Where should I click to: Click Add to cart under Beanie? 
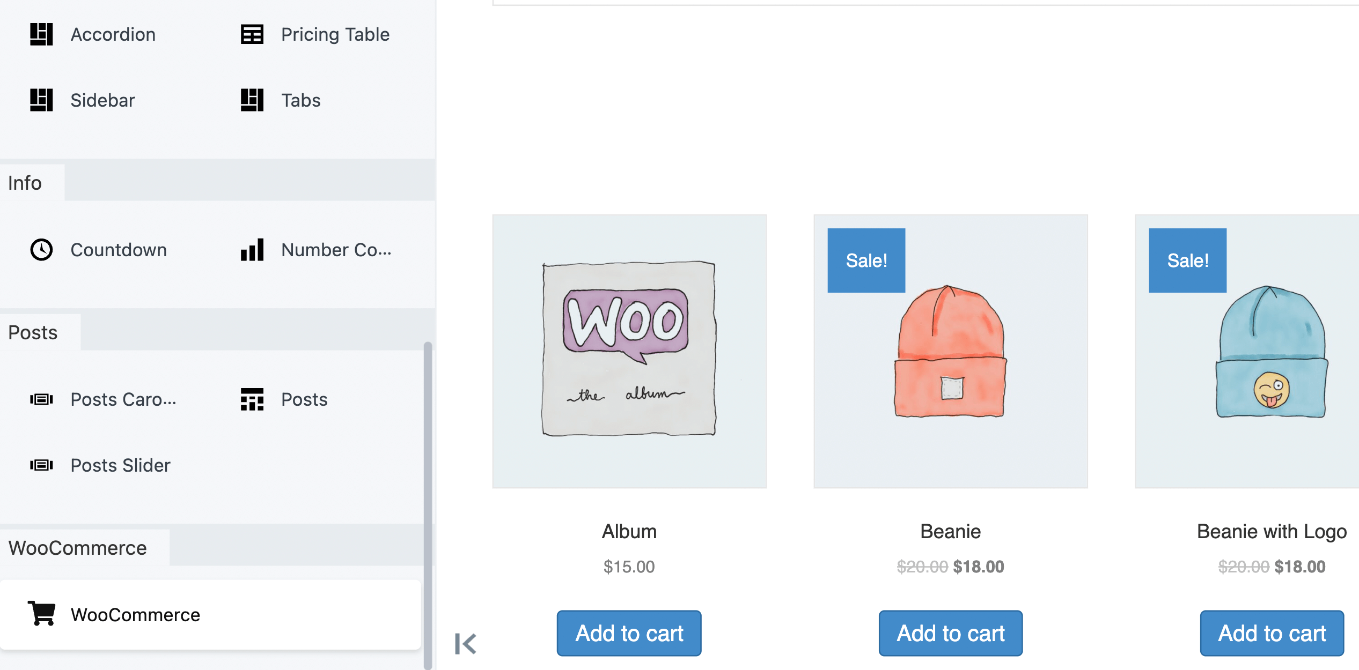(950, 633)
